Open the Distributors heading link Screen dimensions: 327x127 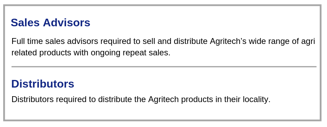43,84
